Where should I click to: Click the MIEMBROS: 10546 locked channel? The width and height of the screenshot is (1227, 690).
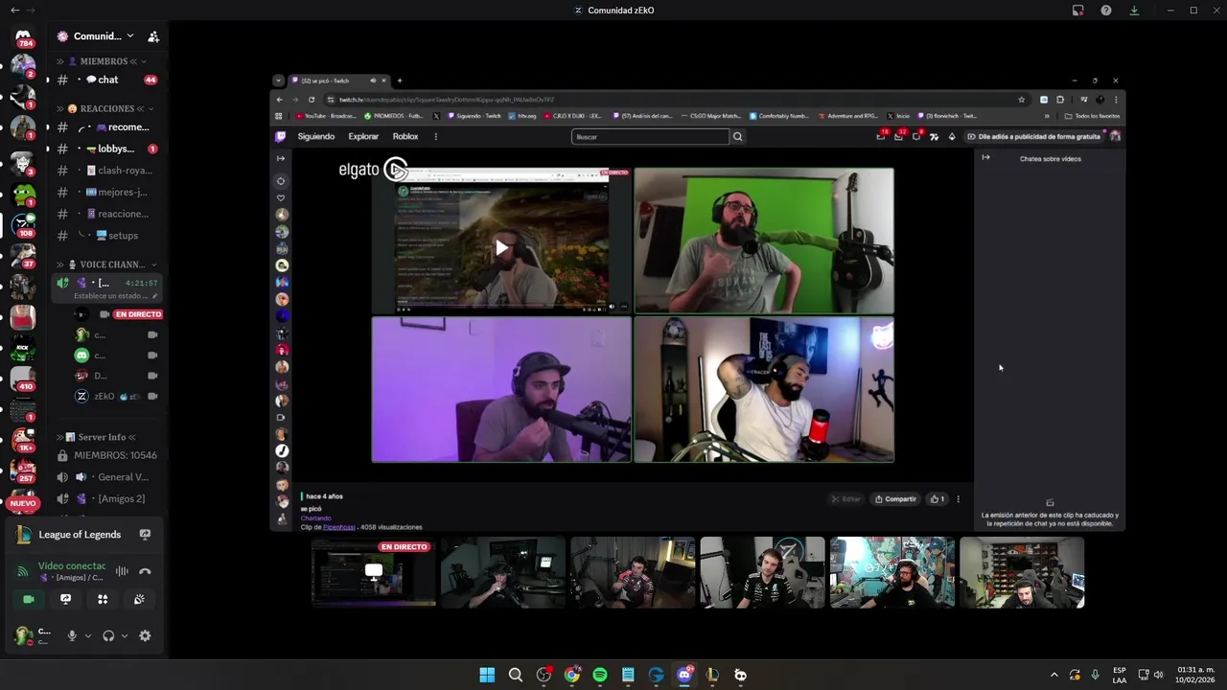tap(106, 455)
